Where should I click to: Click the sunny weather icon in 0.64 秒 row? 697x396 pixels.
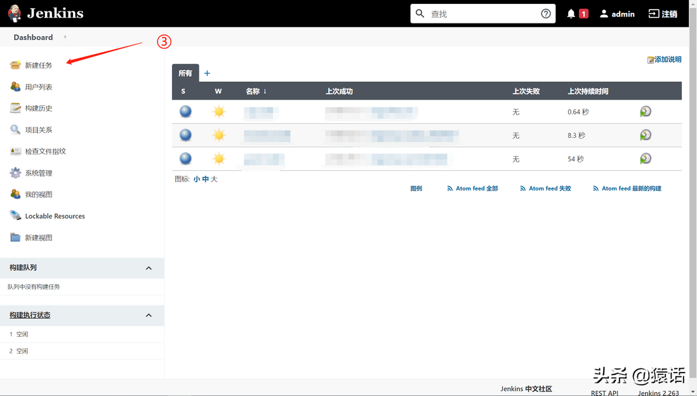pyautogui.click(x=219, y=112)
